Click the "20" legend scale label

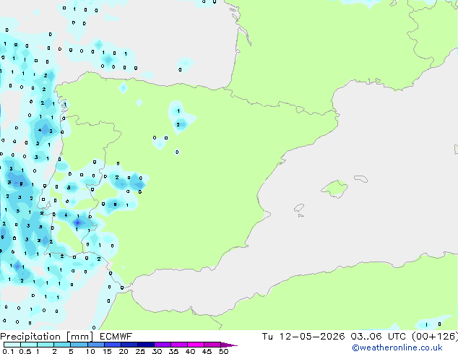124,351
